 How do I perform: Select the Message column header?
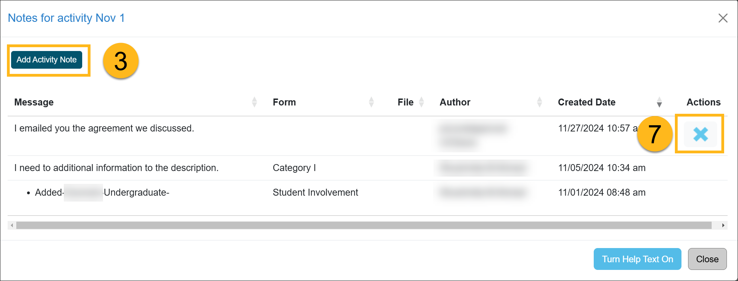click(x=34, y=102)
